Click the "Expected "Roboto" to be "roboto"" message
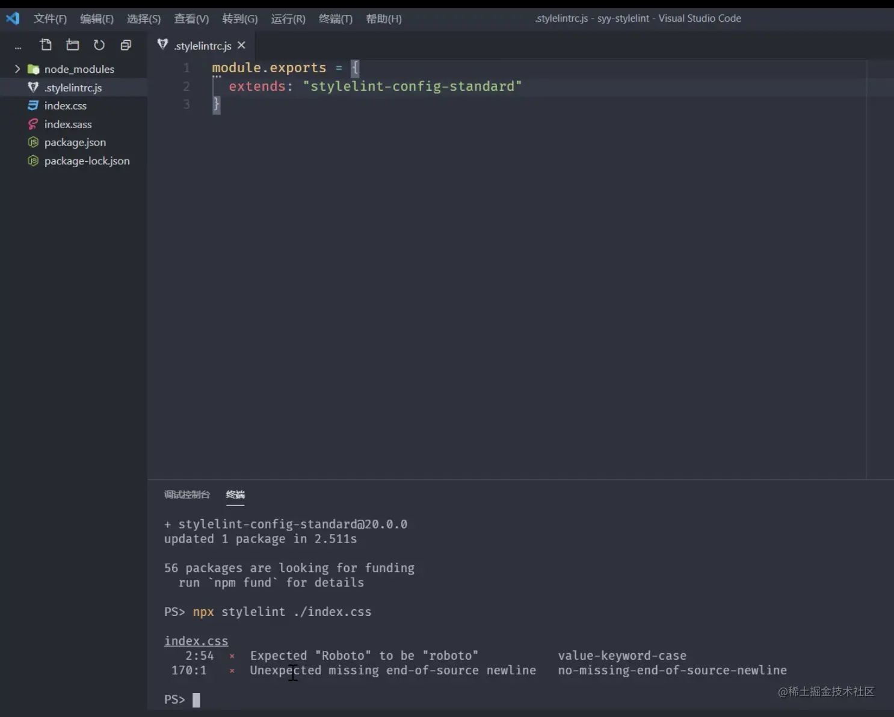 tap(364, 656)
